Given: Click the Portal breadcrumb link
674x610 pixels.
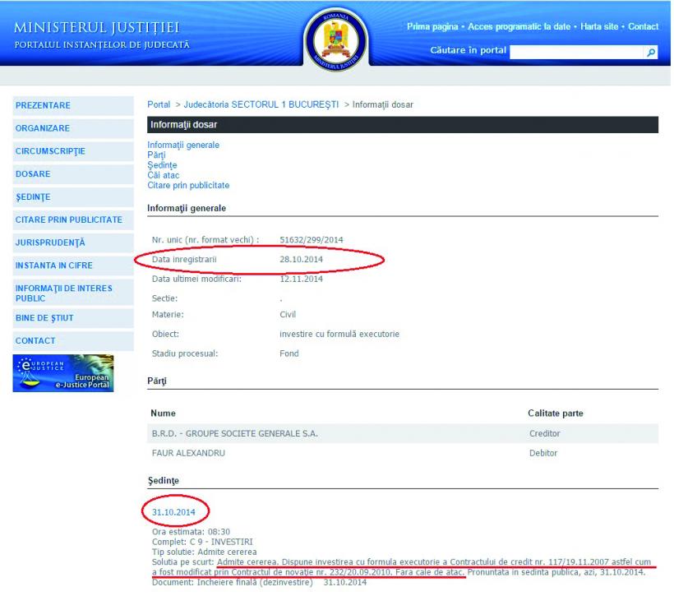Looking at the screenshot, I should tap(159, 105).
